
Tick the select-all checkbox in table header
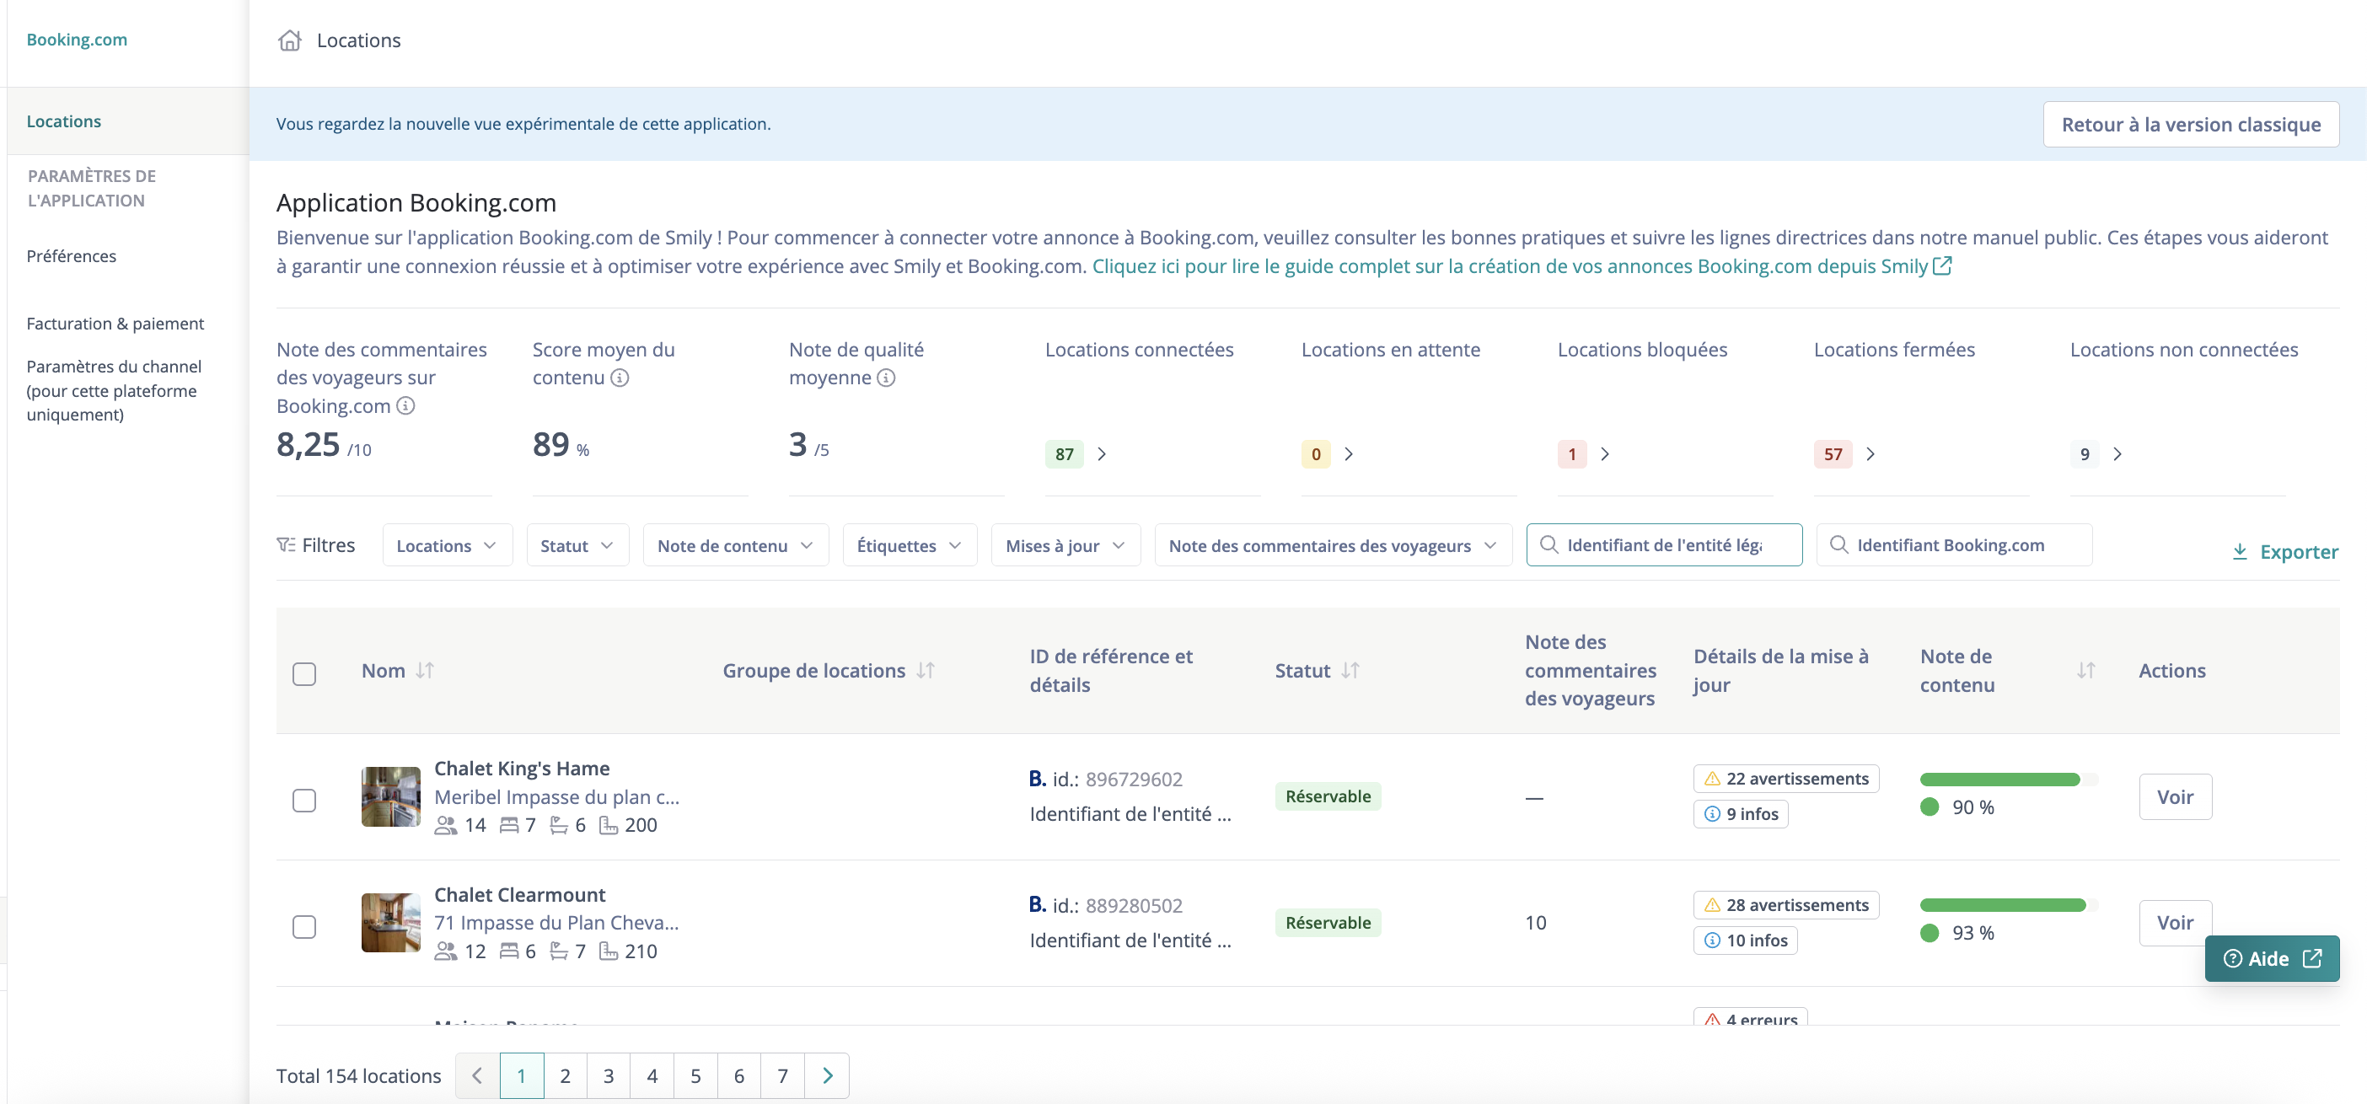pyautogui.click(x=304, y=673)
